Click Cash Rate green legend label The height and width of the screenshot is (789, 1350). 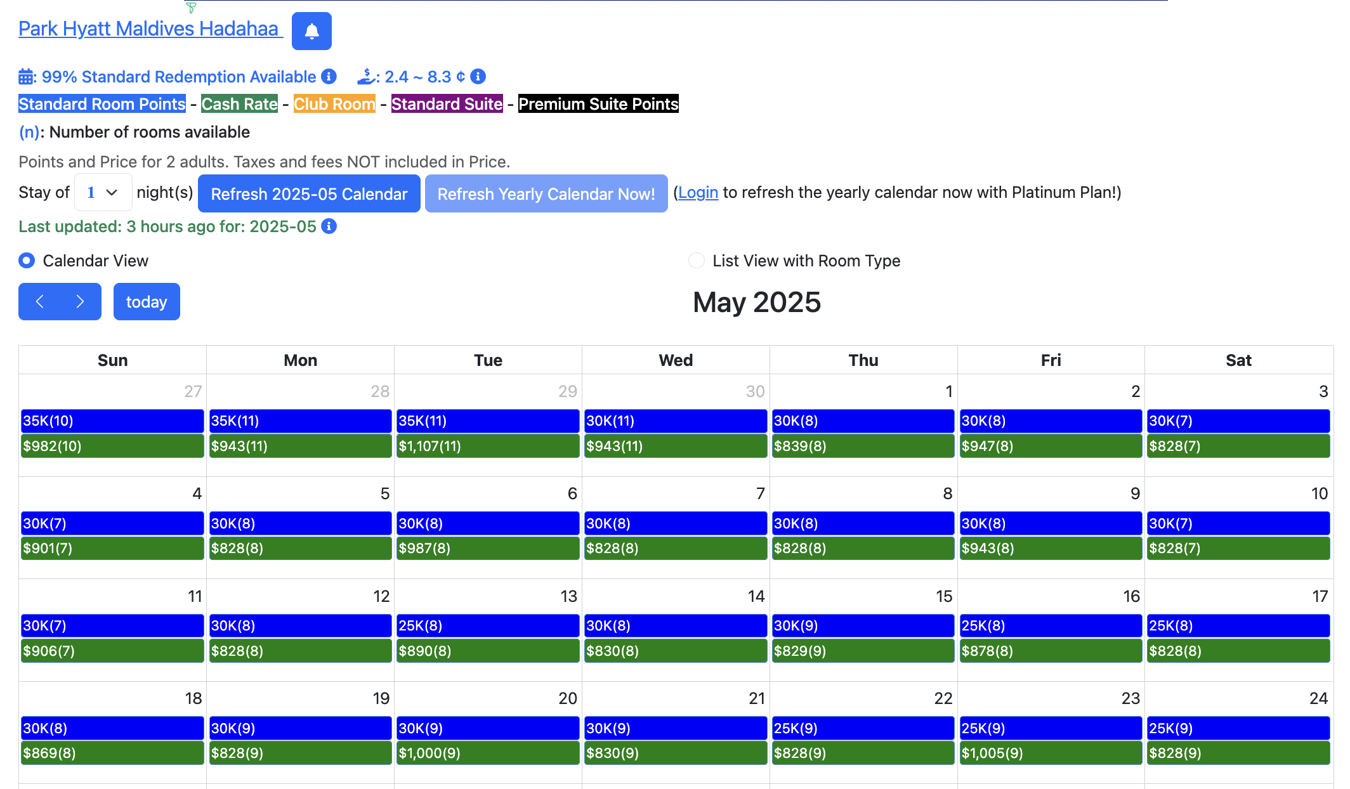tap(240, 104)
